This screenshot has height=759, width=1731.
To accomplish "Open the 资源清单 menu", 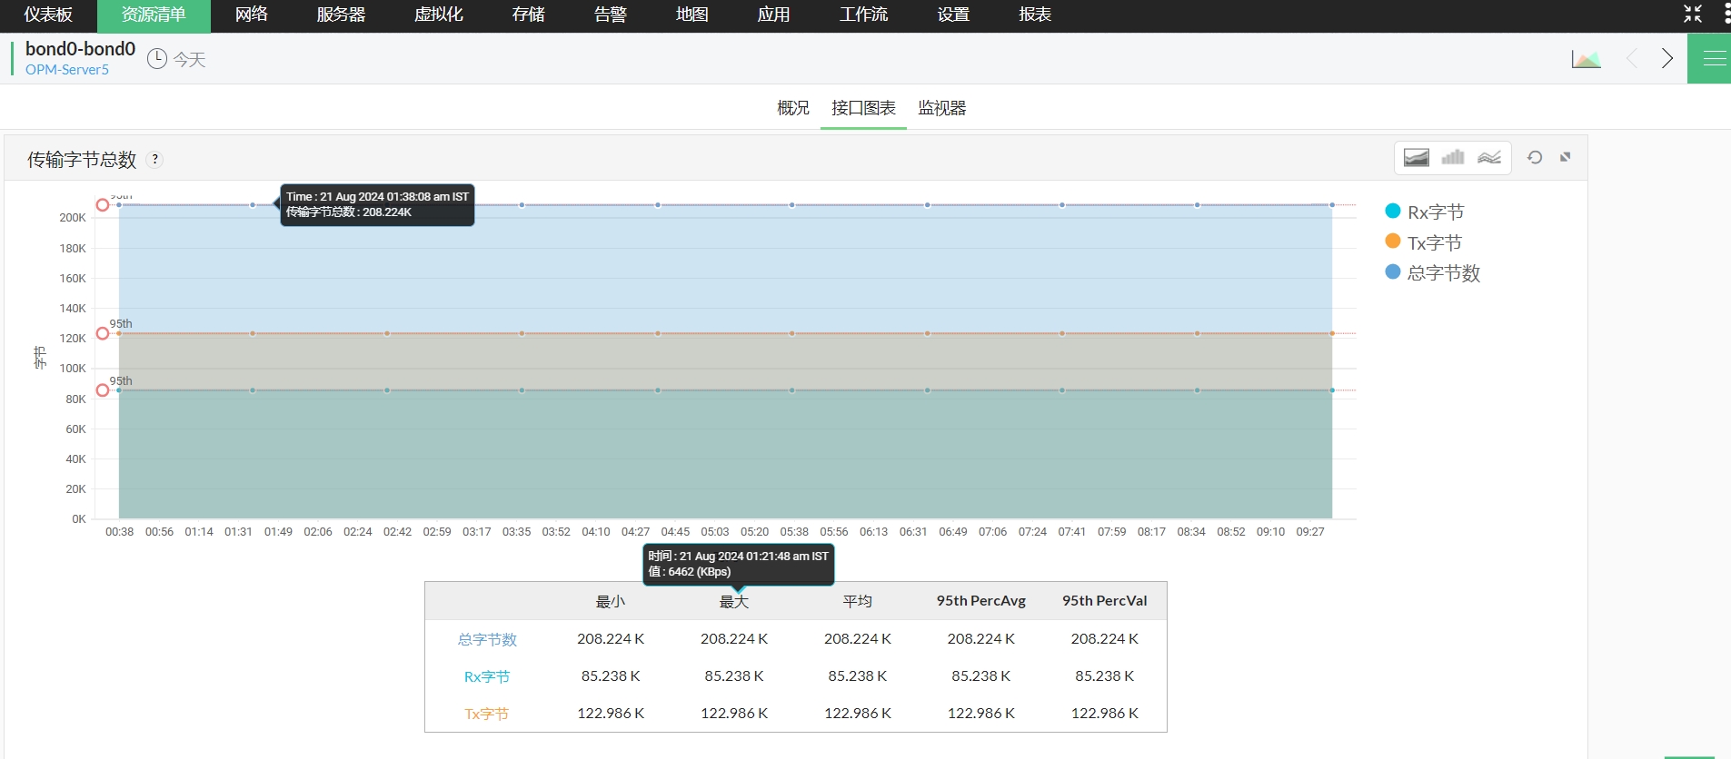I will (x=154, y=15).
